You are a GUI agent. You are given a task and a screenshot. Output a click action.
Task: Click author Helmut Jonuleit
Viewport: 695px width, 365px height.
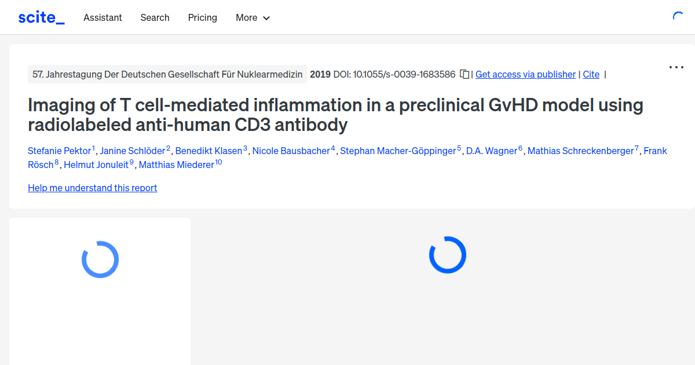(96, 165)
